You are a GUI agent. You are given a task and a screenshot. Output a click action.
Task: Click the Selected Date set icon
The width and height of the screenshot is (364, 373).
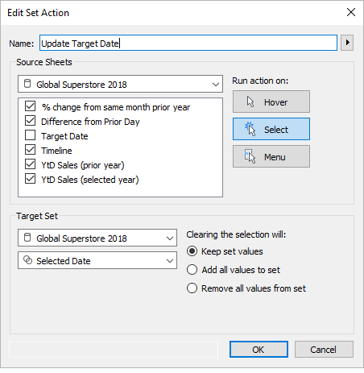(x=27, y=260)
